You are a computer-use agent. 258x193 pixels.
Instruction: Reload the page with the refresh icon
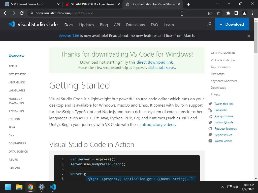pyautogui.click(x=22, y=13)
